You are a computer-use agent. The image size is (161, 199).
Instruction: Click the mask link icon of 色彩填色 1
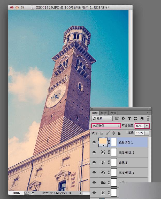click(109, 142)
